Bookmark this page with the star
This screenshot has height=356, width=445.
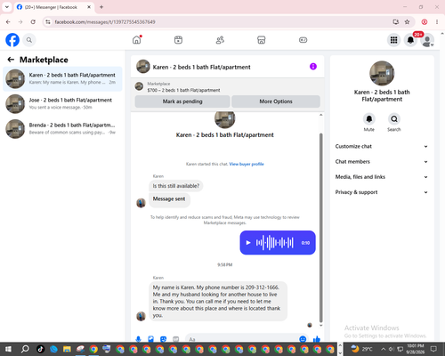(x=407, y=22)
